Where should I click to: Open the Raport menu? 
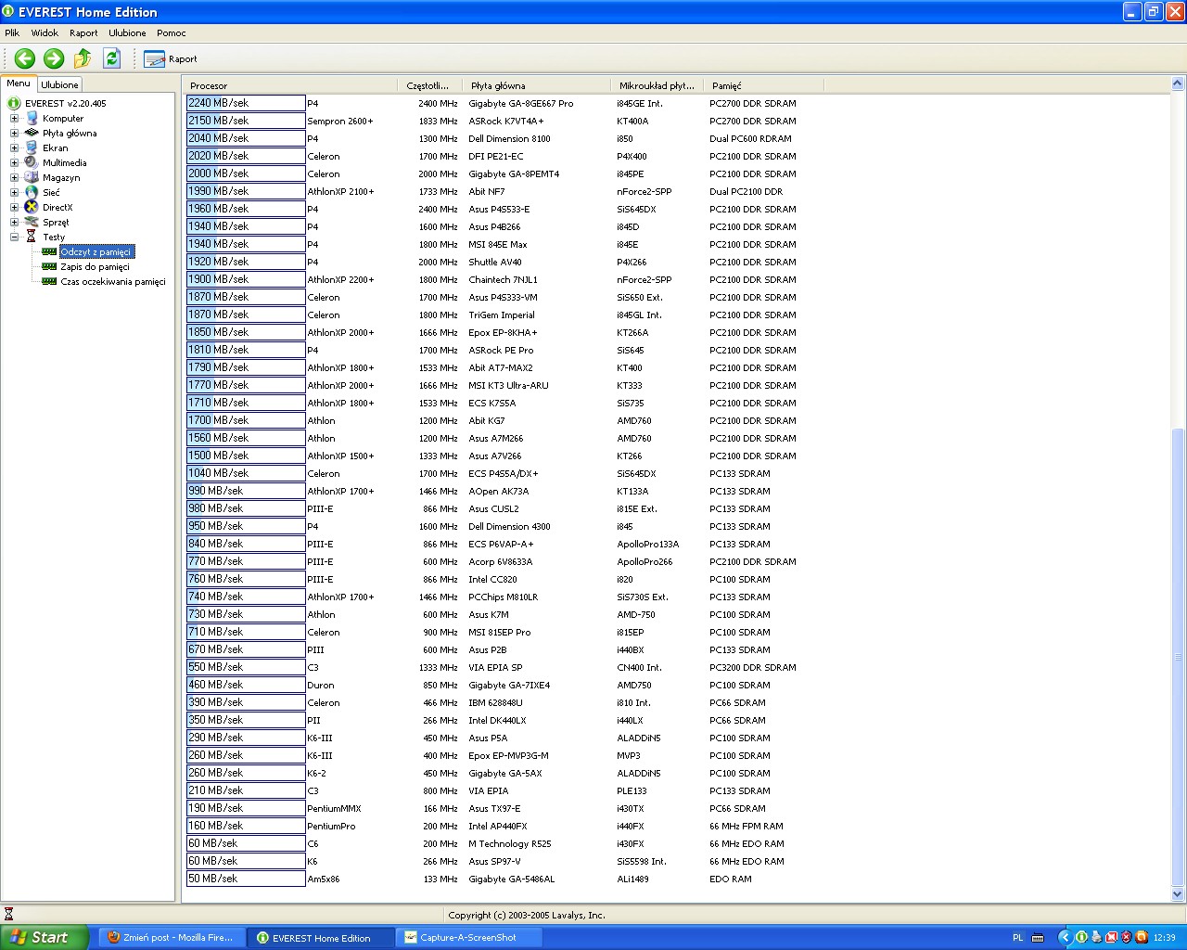click(x=83, y=32)
